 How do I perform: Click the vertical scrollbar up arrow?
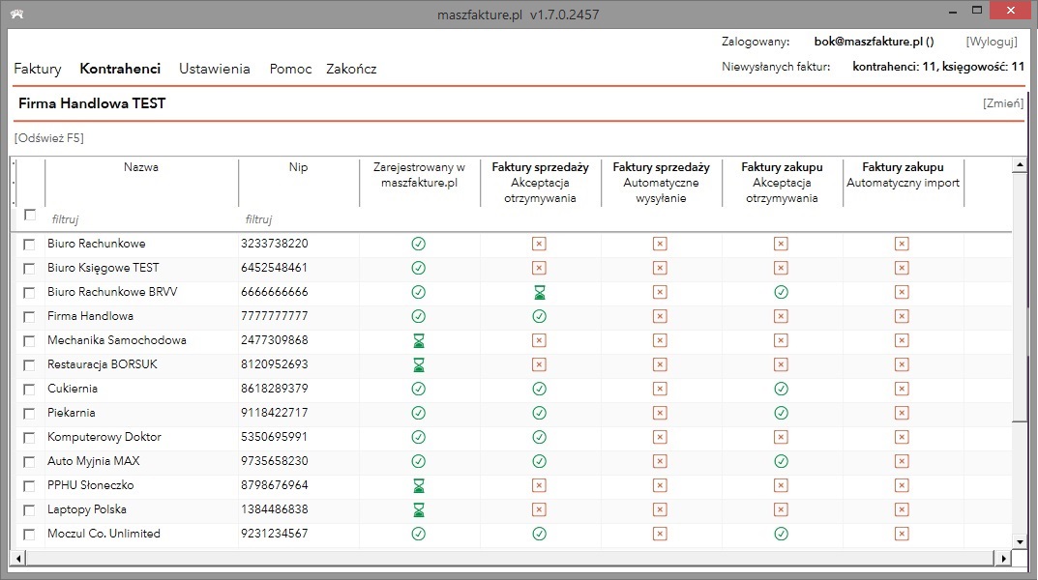coord(1020,164)
